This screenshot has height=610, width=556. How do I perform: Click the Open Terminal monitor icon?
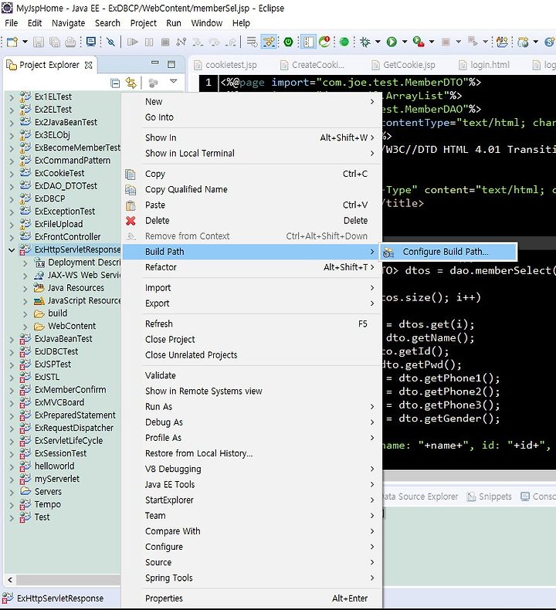(91, 42)
